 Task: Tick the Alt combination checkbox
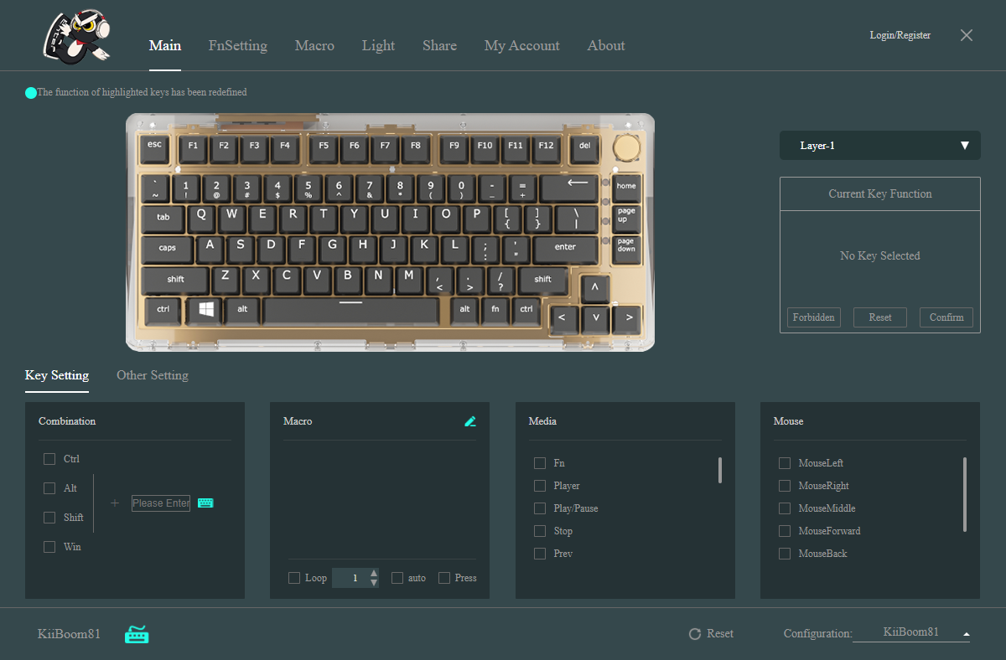click(x=49, y=488)
